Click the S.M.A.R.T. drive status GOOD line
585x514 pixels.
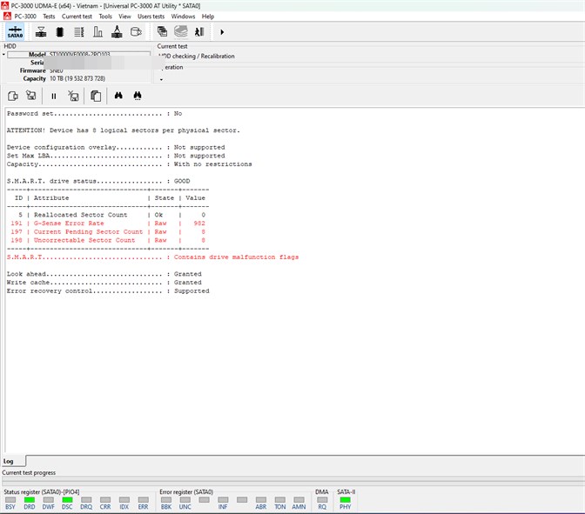pos(98,181)
